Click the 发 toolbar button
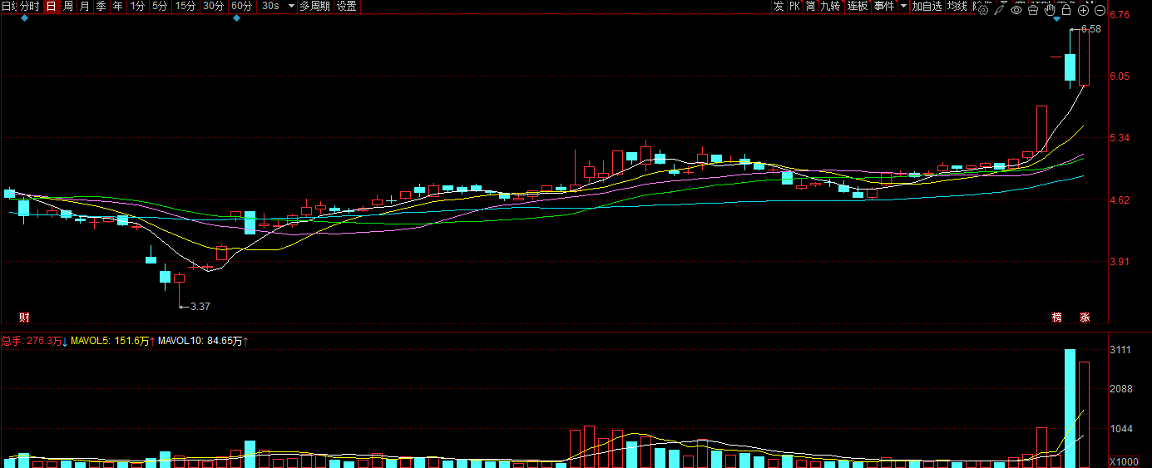The width and height of the screenshot is (1152, 468). coord(779,6)
